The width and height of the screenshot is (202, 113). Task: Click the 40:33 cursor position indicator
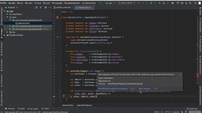click(157, 112)
